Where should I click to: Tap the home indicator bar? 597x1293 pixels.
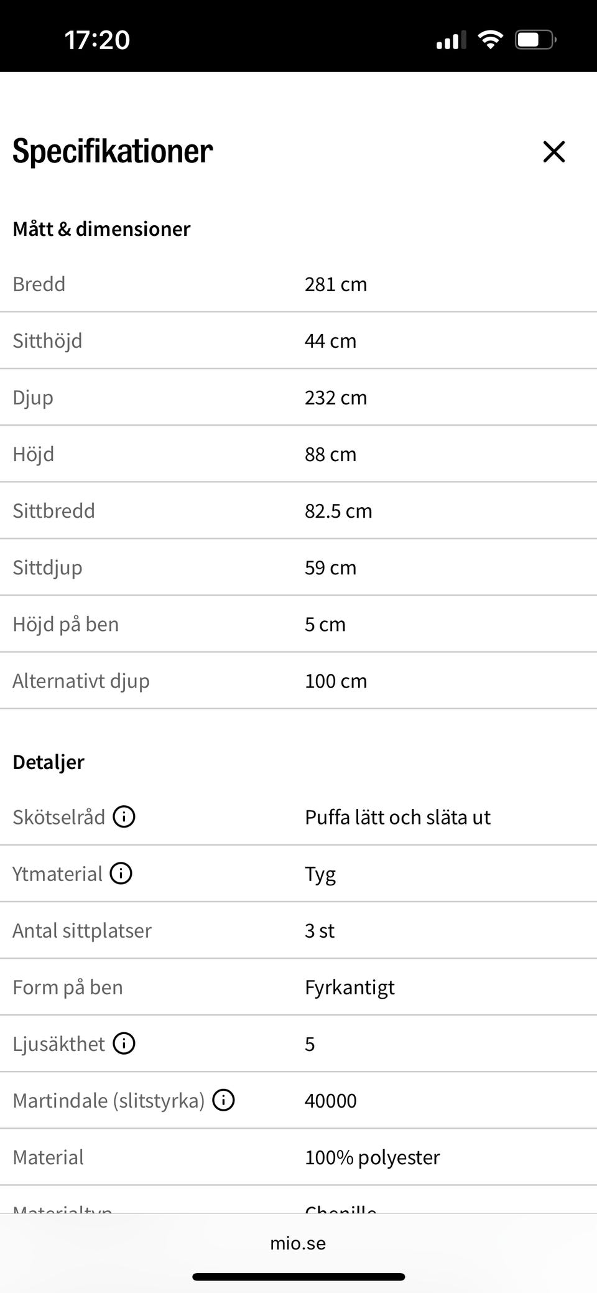[298, 1277]
